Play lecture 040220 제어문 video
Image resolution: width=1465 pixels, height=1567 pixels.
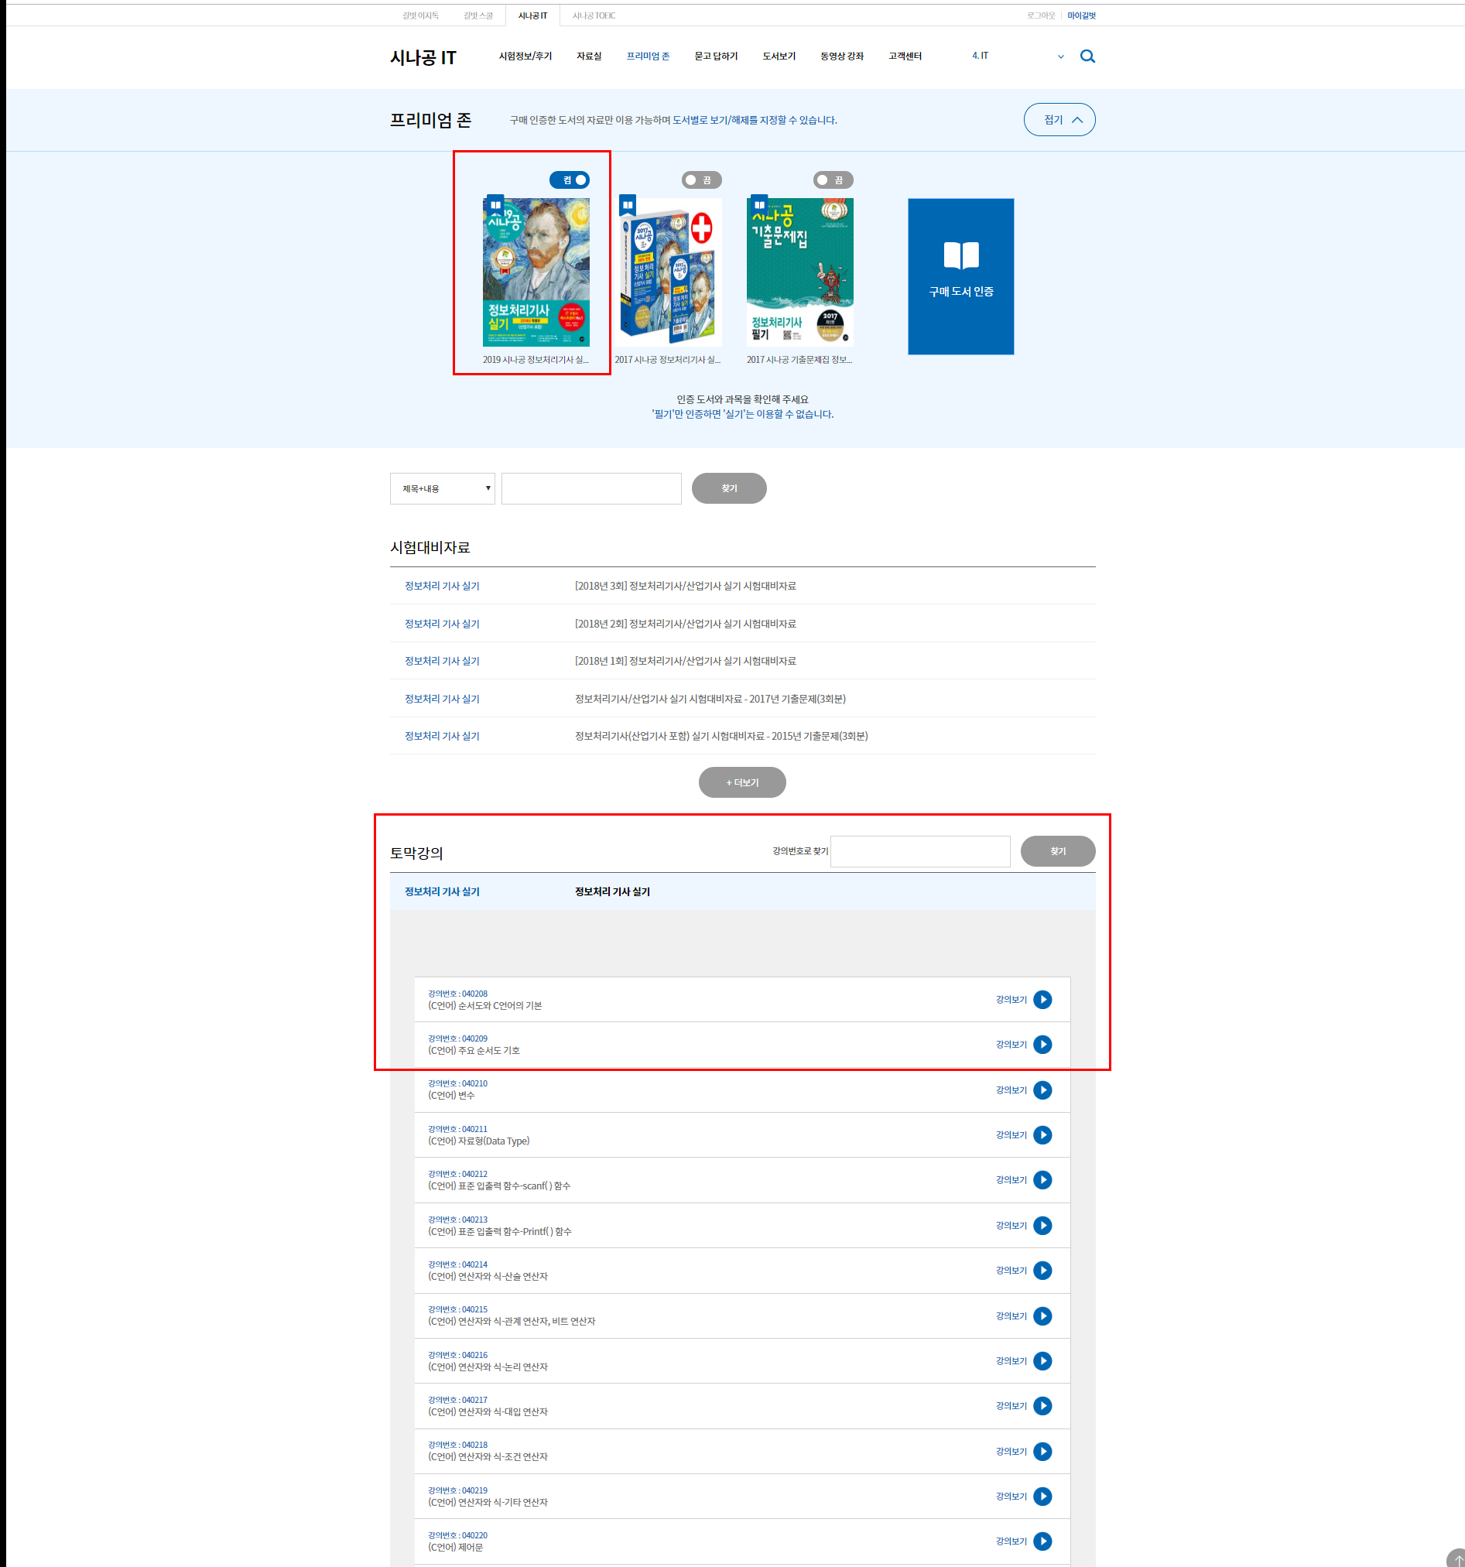(x=1042, y=1541)
